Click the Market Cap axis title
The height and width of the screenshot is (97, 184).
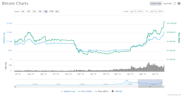click(x=4, y=38)
